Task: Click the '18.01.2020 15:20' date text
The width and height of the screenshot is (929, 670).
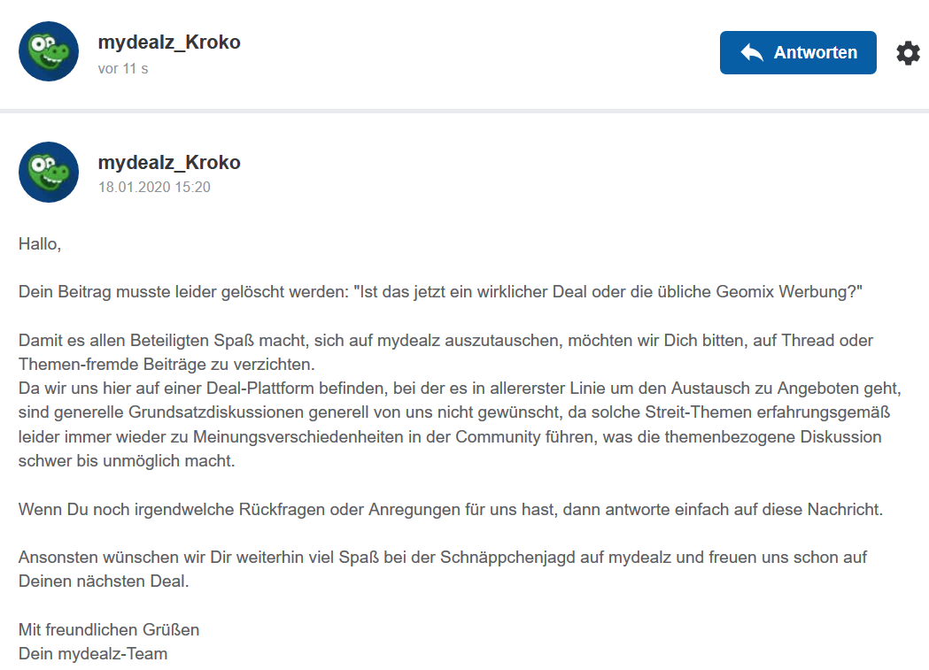Action: pos(154,187)
